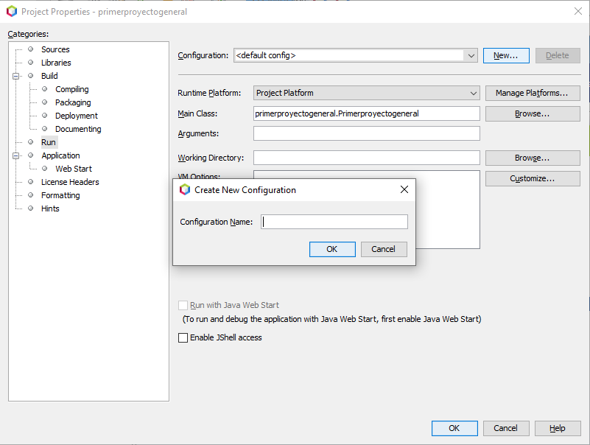Click the NetBeans icon in Create New Configuration dialog
Viewport: 590px width, 445px height.
click(x=185, y=190)
